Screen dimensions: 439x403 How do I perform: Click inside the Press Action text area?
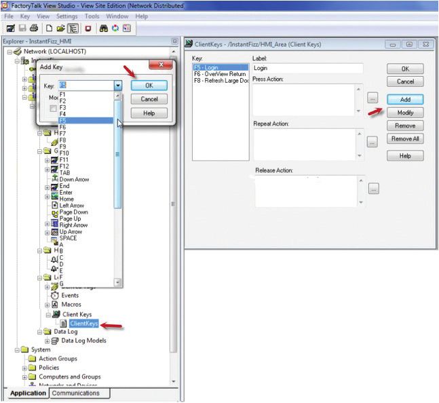[x=304, y=100]
